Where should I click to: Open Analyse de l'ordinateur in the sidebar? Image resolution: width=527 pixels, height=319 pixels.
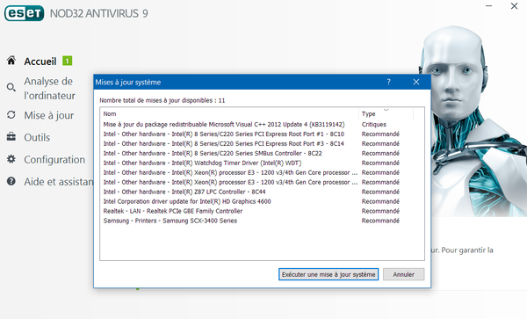[x=49, y=89]
